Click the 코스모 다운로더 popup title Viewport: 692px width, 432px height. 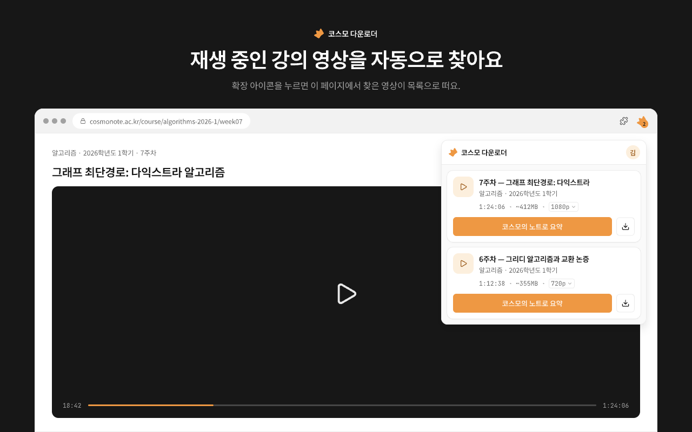(484, 152)
